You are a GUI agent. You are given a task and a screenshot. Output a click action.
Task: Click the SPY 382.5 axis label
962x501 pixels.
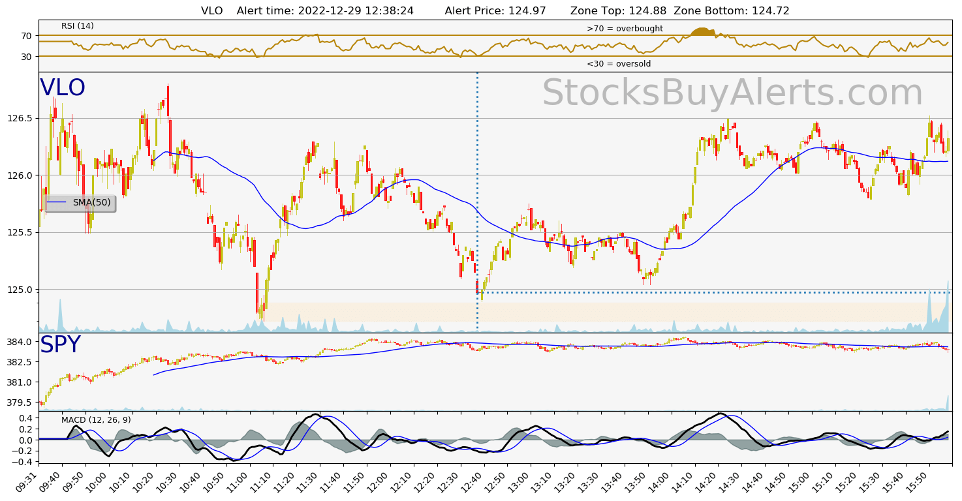[x=20, y=362]
